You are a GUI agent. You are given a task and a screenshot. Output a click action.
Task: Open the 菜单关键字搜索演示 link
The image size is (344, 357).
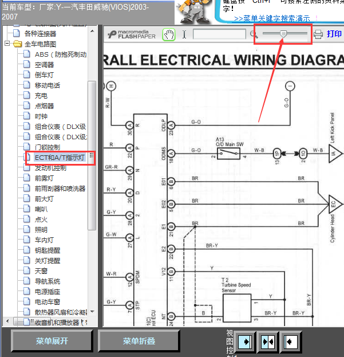click(x=272, y=18)
